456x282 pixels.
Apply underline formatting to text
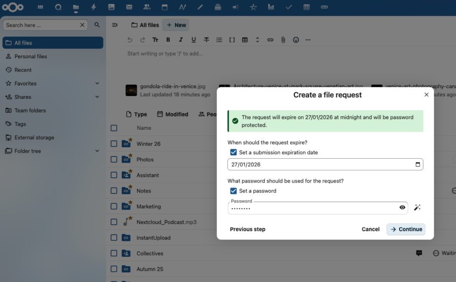click(194, 40)
